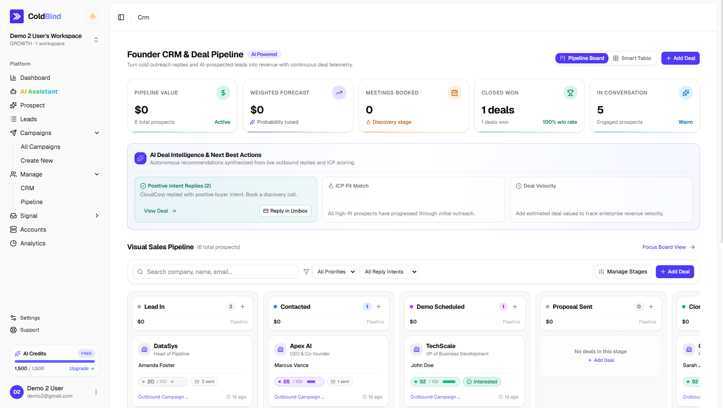Click the Meetings Booked calendar icon
This screenshot has width=723, height=408.
click(x=455, y=93)
